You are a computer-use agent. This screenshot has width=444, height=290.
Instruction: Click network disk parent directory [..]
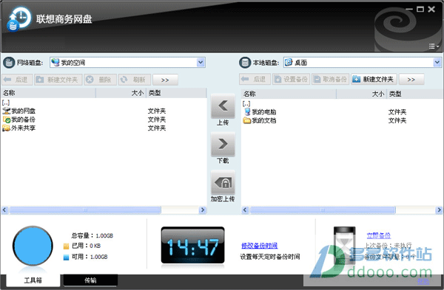[x=6, y=103]
